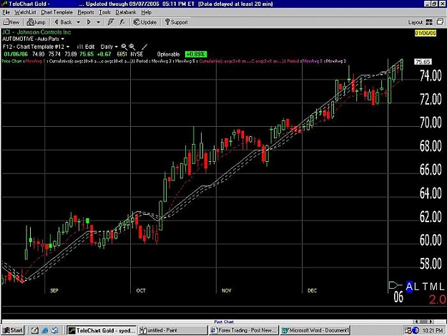
Task: Switch to Microsoft Word taskbar button
Action: point(315,330)
